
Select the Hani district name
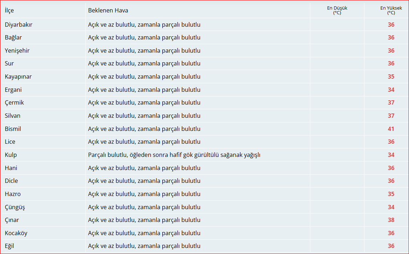coord(11,168)
